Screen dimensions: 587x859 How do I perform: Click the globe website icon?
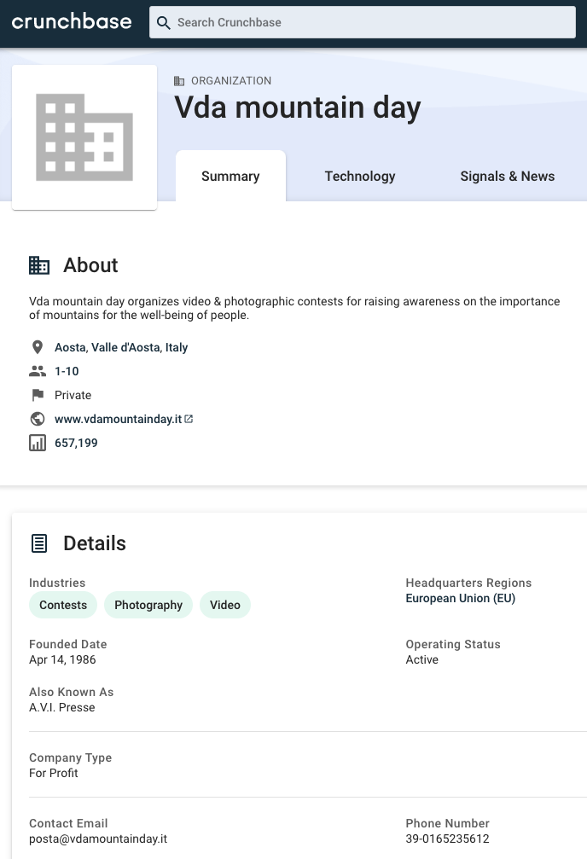[38, 419]
